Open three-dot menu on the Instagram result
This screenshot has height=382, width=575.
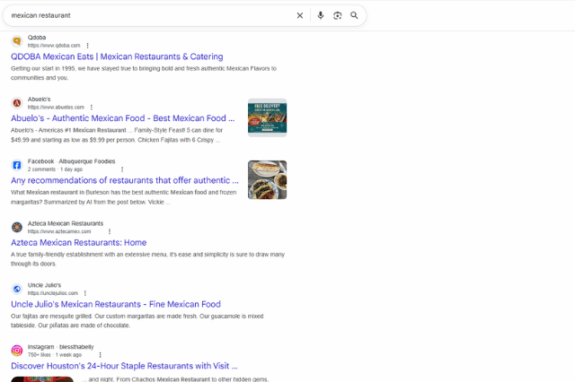coord(100,355)
